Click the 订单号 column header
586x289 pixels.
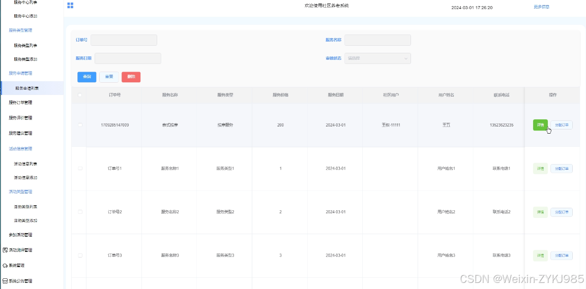click(x=114, y=95)
